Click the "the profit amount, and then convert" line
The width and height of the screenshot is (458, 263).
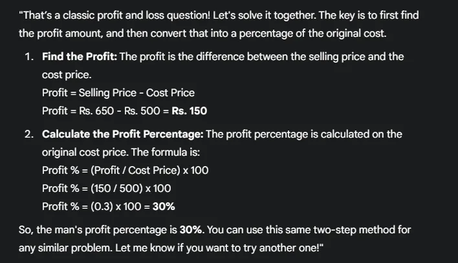104,32
